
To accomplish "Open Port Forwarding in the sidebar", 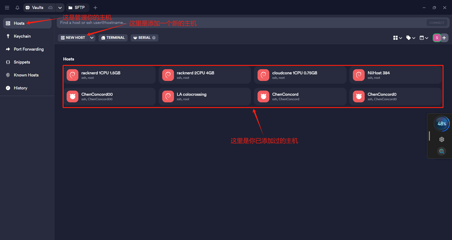I will coord(28,49).
